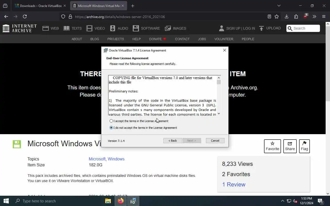Click license text scroll down arrow
Image resolution: width=330 pixels, height=206 pixels.
(219, 114)
